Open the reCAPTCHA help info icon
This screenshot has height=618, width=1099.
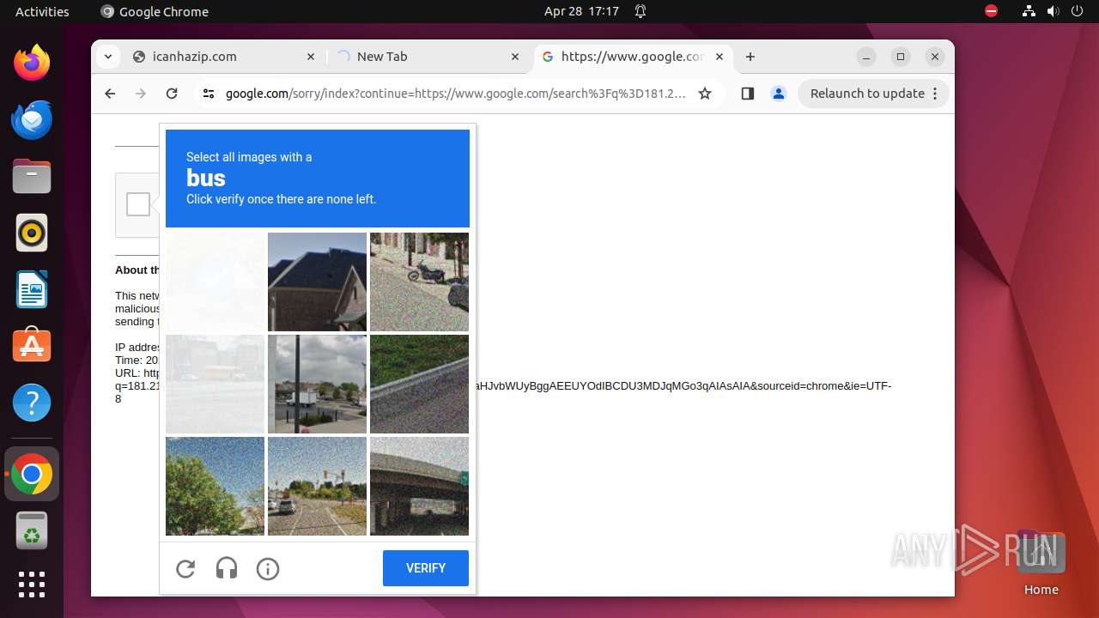click(x=268, y=568)
